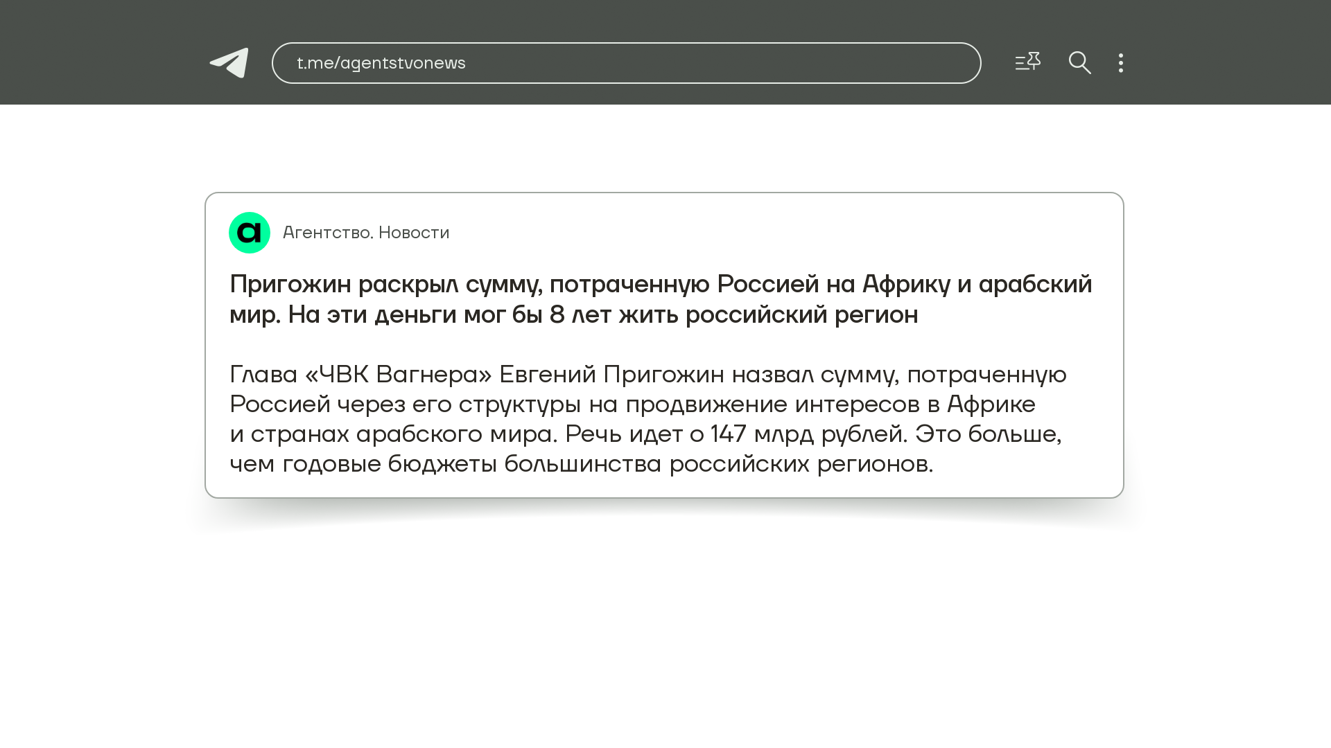Click the agentstvonews part of the URL

coord(403,63)
